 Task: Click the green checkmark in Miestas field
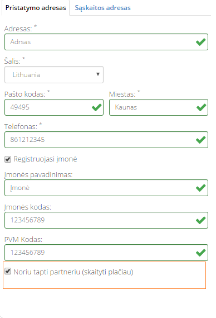201,107
